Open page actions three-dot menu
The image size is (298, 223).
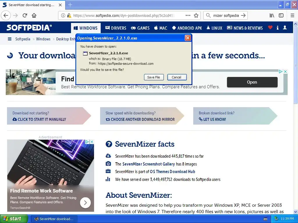tap(188, 15)
